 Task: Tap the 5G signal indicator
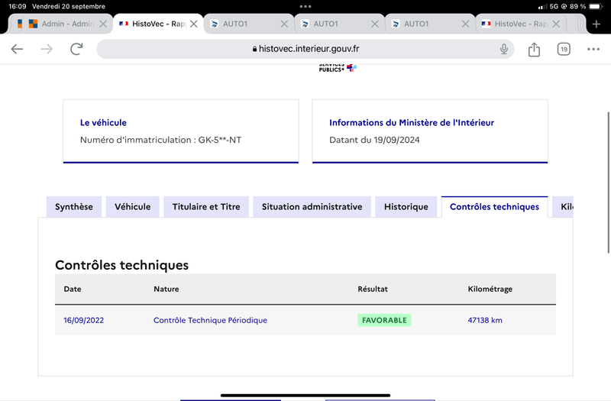pyautogui.click(x=554, y=6)
